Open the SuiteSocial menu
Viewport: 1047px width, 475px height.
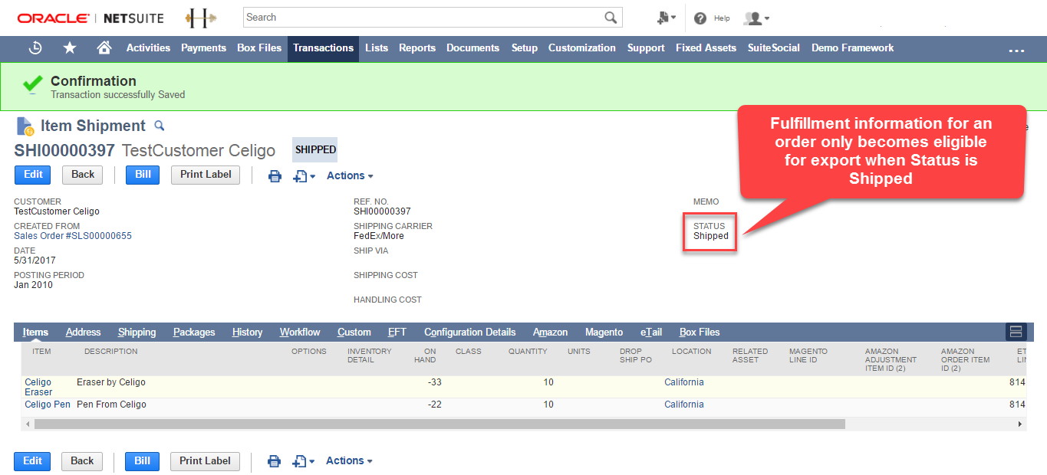[x=774, y=47]
